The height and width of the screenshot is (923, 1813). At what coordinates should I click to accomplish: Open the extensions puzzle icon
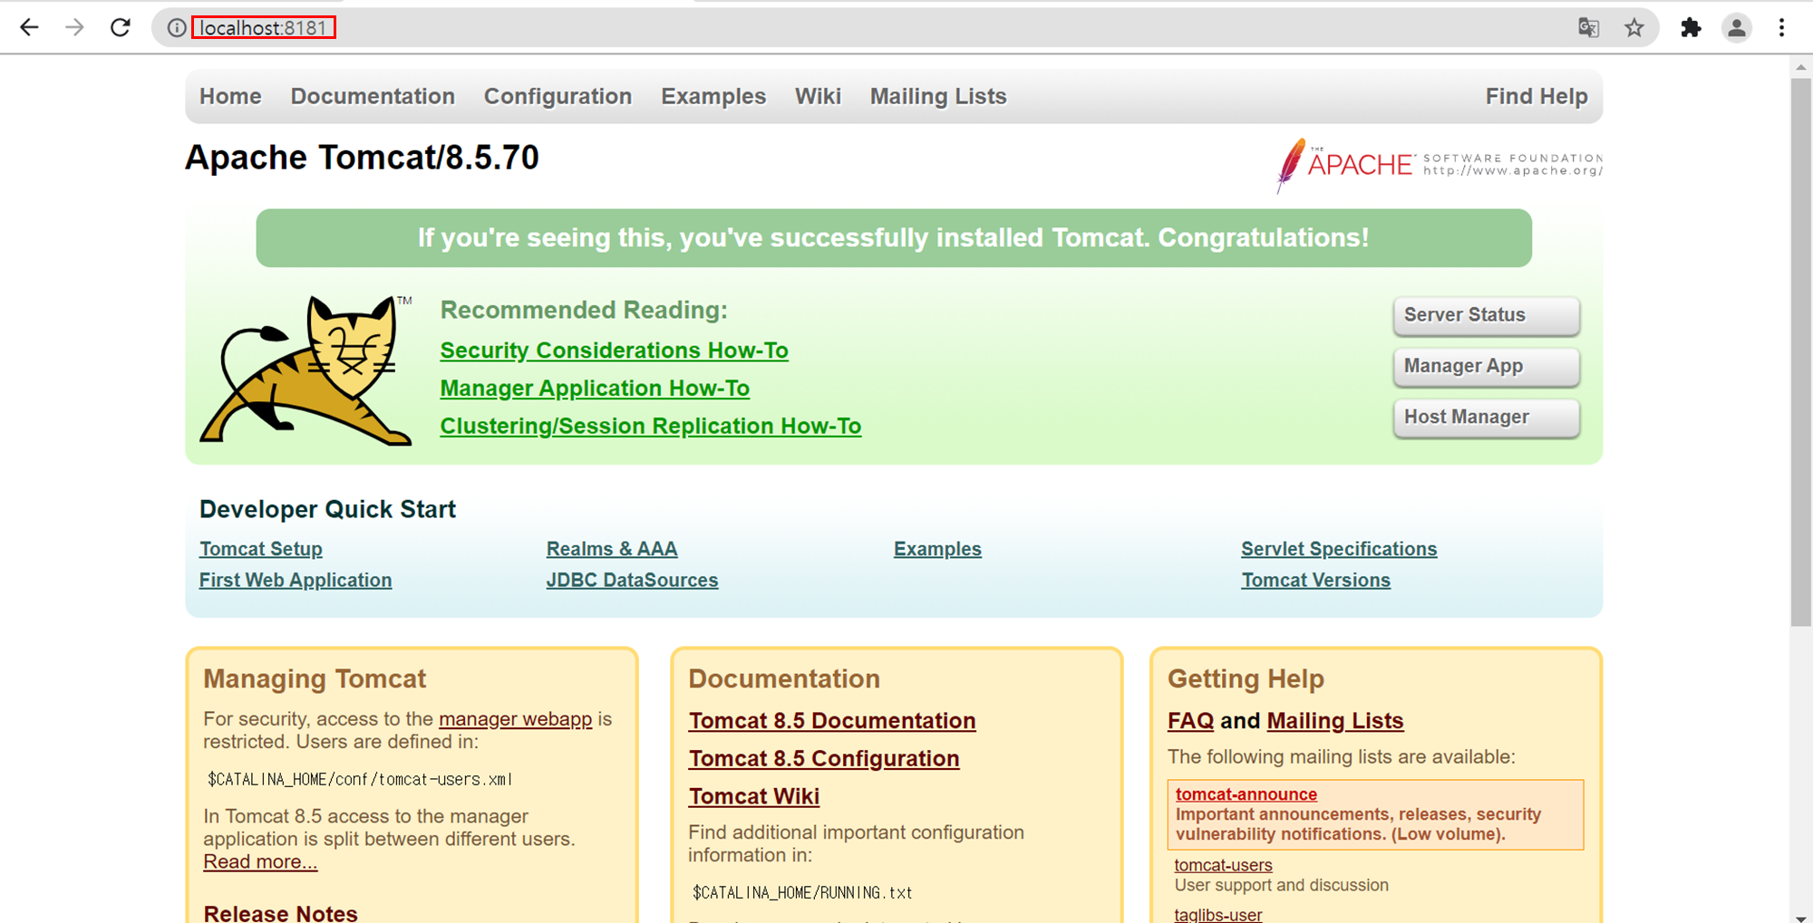tap(1691, 28)
